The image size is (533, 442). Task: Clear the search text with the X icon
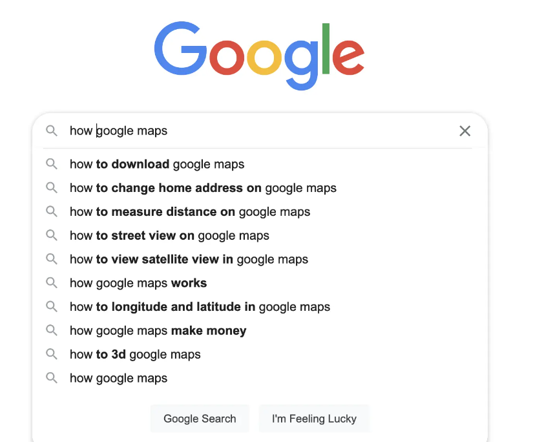coord(465,131)
